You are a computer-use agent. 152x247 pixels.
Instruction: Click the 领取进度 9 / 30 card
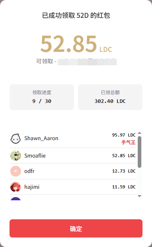coord(42,97)
